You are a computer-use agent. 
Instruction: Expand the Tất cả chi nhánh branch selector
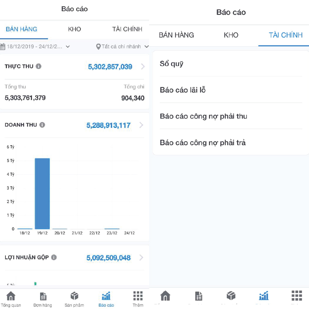[x=122, y=47]
